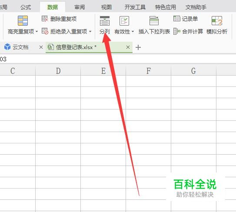Switch to the 特色应用 ribbon tab

coord(165,7)
